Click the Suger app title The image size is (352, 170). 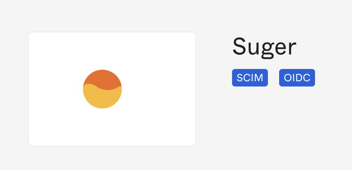pyautogui.click(x=264, y=47)
